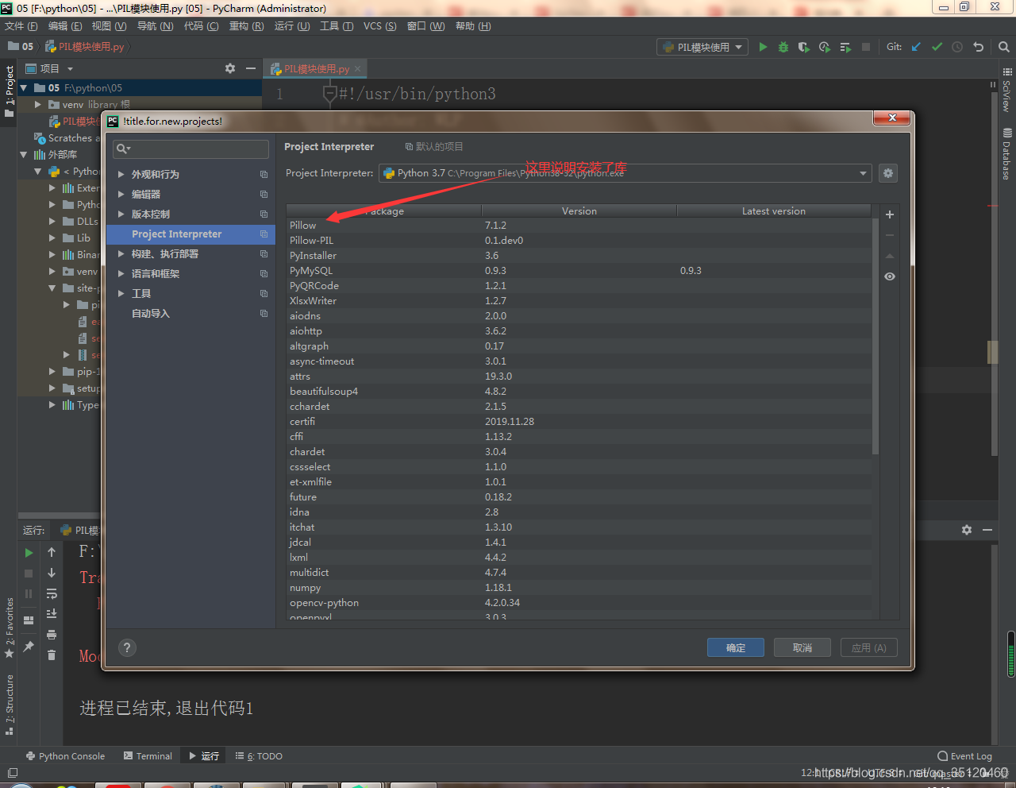Image resolution: width=1016 pixels, height=788 pixels.
Task: Install a package with the plus icon
Action: [890, 214]
